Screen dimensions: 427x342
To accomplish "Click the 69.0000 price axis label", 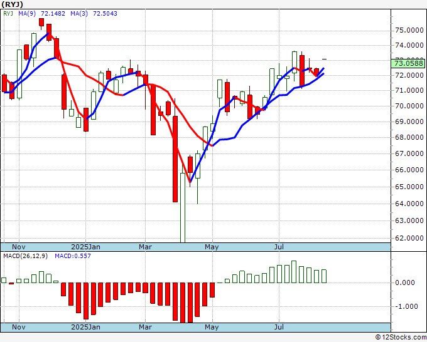I will point(409,122).
